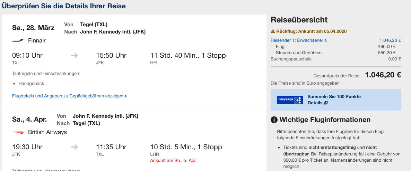Click the return flight arrow icon
Viewport: 411px width, 171px height.
tap(74, 147)
